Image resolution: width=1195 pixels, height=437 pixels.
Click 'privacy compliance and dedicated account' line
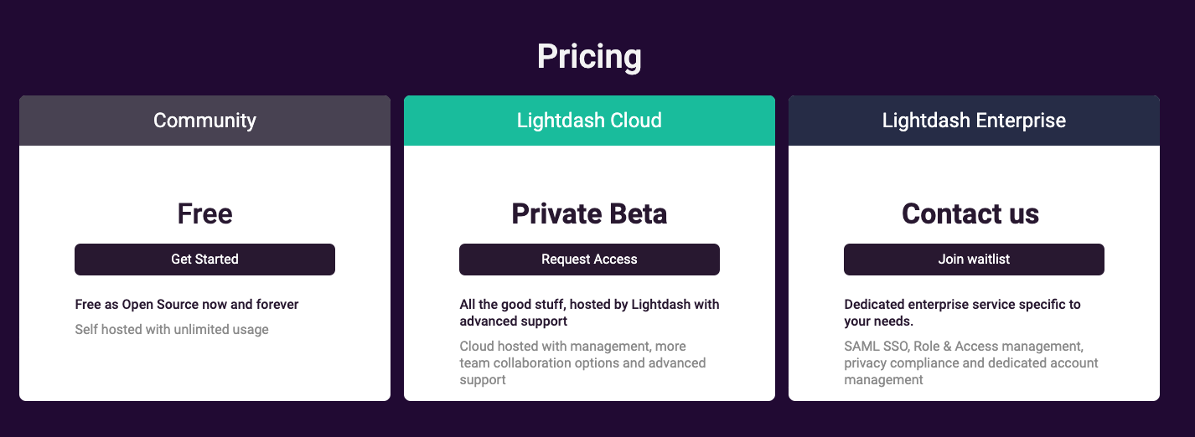[x=971, y=363]
